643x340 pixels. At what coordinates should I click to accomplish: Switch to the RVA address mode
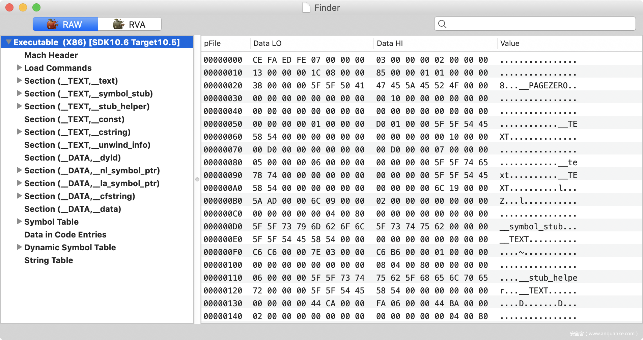[130, 24]
